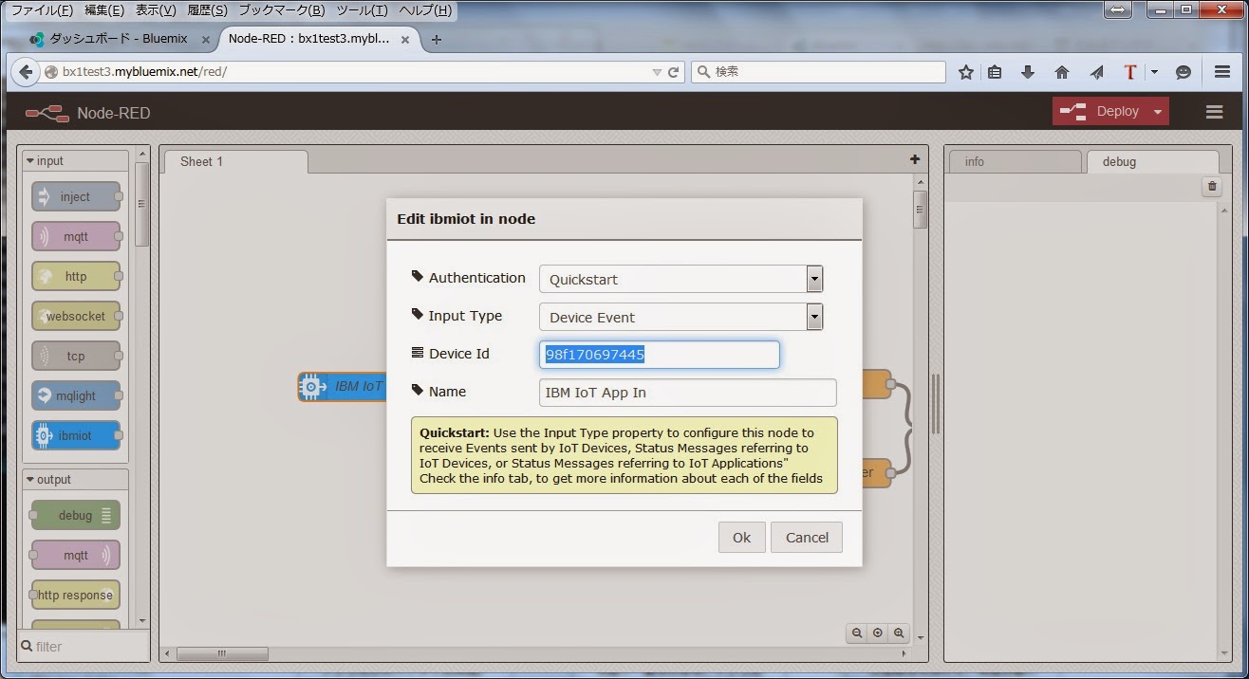Open new browser tab

(437, 39)
